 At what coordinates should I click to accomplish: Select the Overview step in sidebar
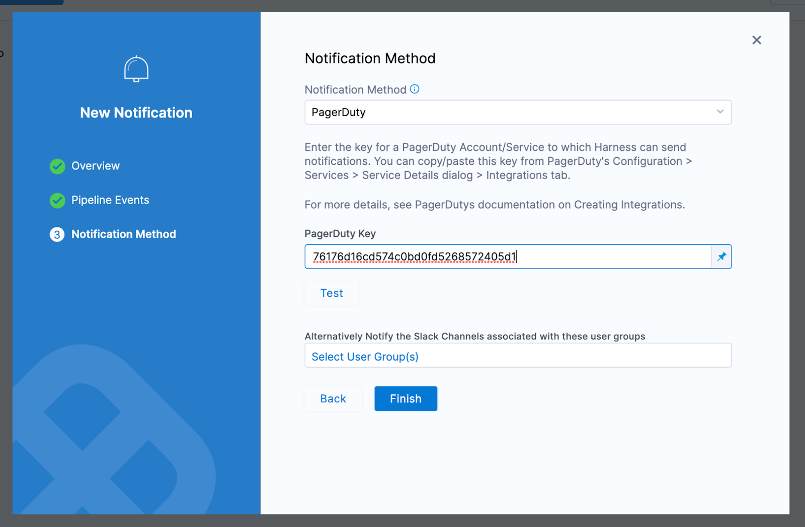coord(96,166)
